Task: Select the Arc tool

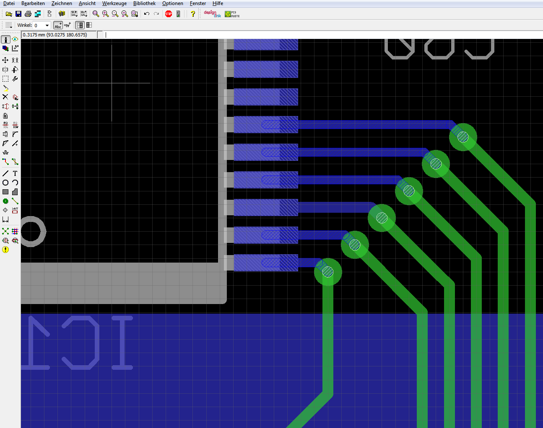Action: [15, 183]
